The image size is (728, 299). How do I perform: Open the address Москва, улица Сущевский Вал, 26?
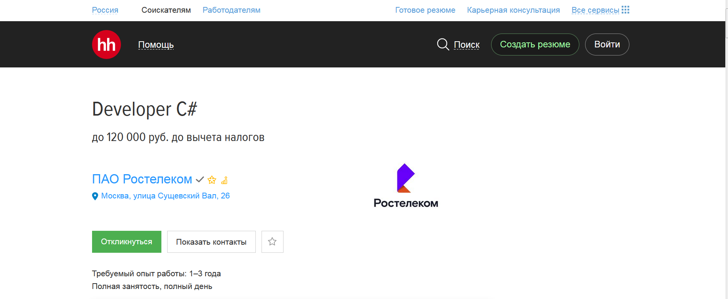tap(166, 196)
